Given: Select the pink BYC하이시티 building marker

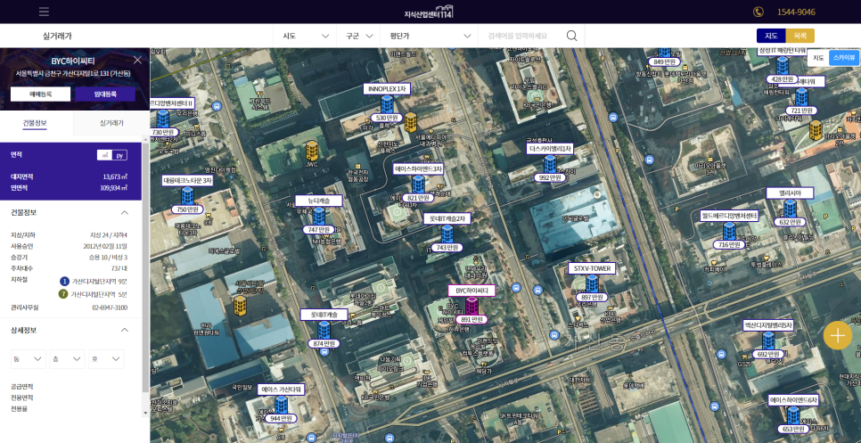Looking at the screenshot, I should click(471, 305).
